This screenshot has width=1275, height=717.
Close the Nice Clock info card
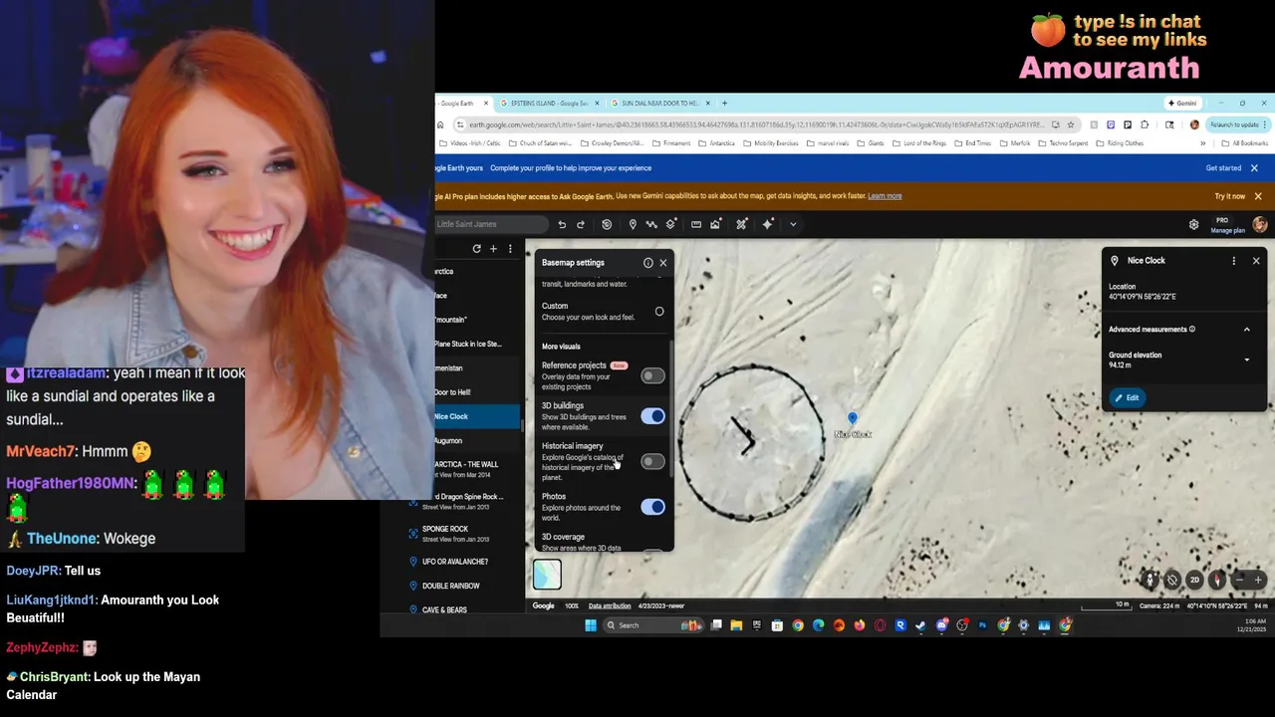1256,261
